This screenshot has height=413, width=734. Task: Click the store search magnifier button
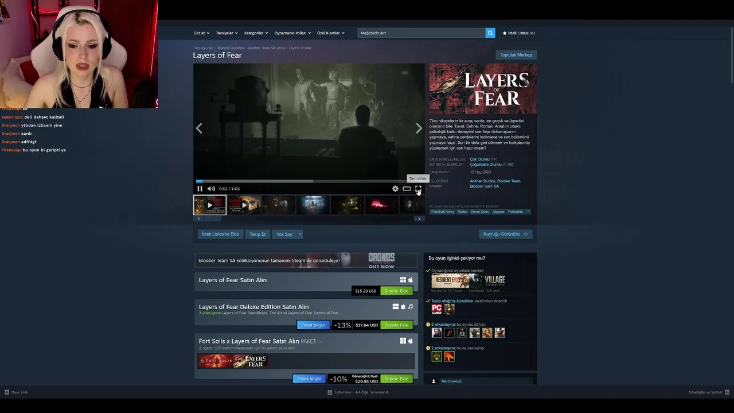click(x=490, y=33)
